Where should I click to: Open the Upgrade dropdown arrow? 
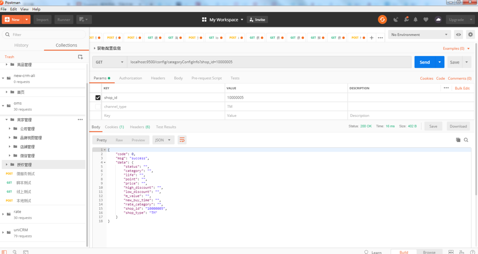pos(471,20)
